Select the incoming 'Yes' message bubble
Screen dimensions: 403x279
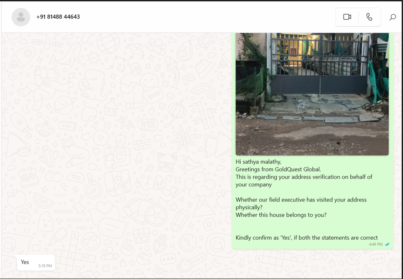[x=25, y=262]
